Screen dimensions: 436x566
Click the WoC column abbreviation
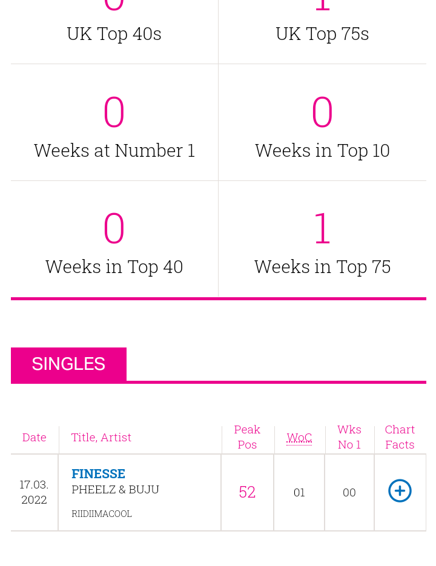coord(299,438)
